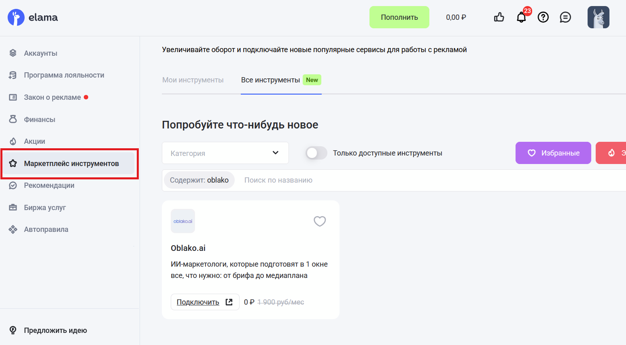Open notifications via the bell icon
This screenshot has height=345, width=626.
pos(521,17)
